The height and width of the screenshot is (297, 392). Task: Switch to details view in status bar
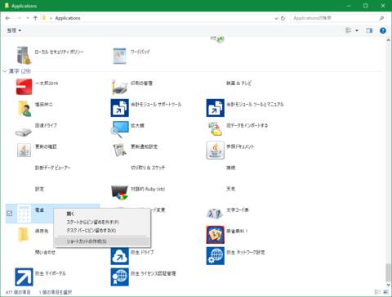377,292
